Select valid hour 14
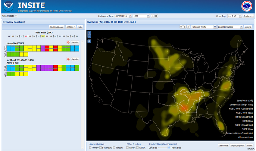The height and width of the screenshot is (151, 256). (x=9, y=36)
